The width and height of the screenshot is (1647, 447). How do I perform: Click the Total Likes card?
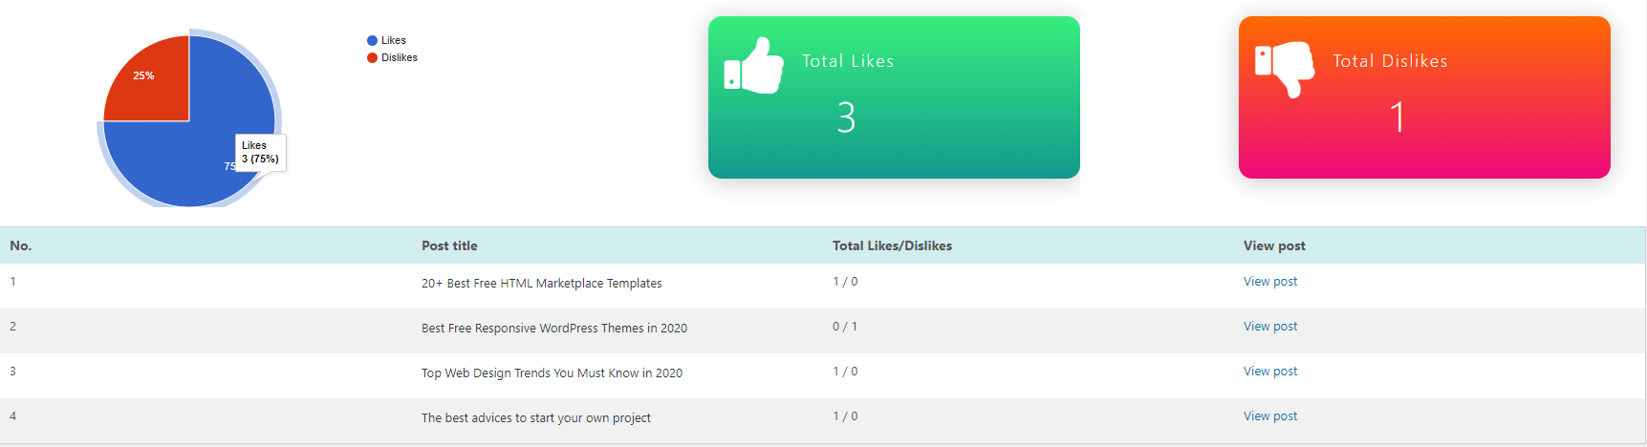click(x=894, y=97)
